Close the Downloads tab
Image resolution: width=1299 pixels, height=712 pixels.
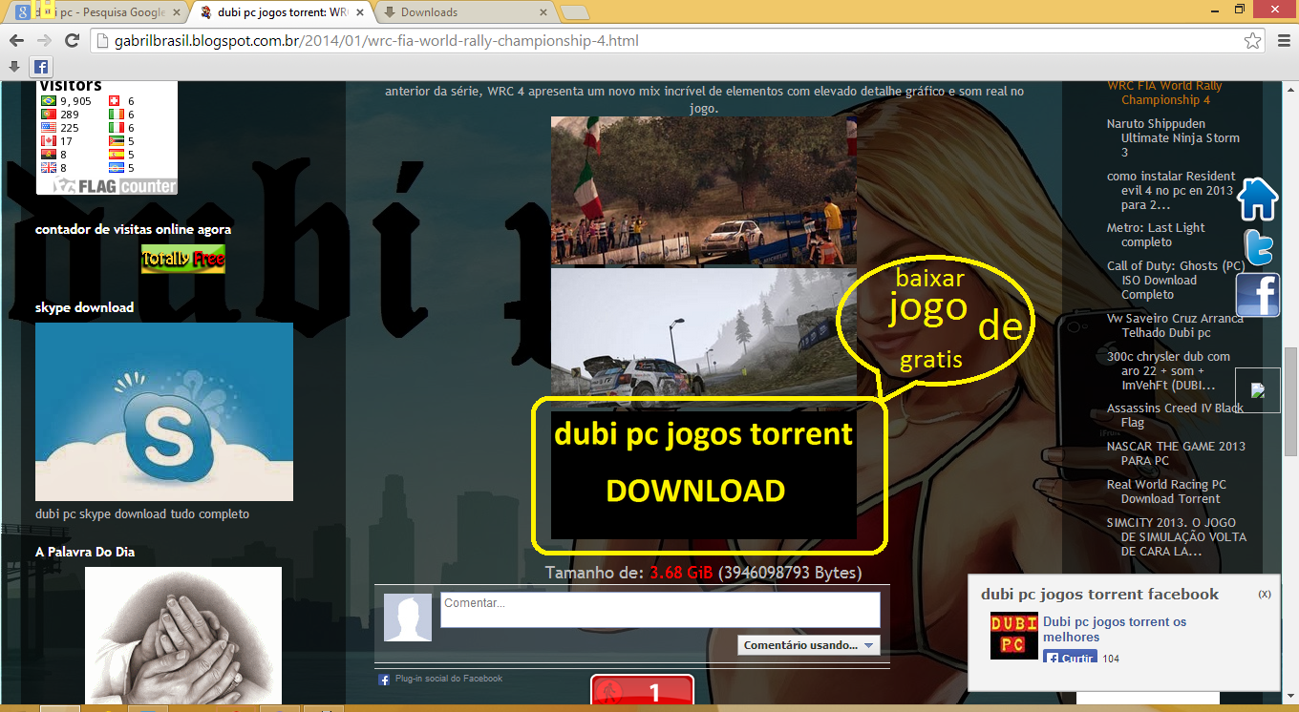543,12
